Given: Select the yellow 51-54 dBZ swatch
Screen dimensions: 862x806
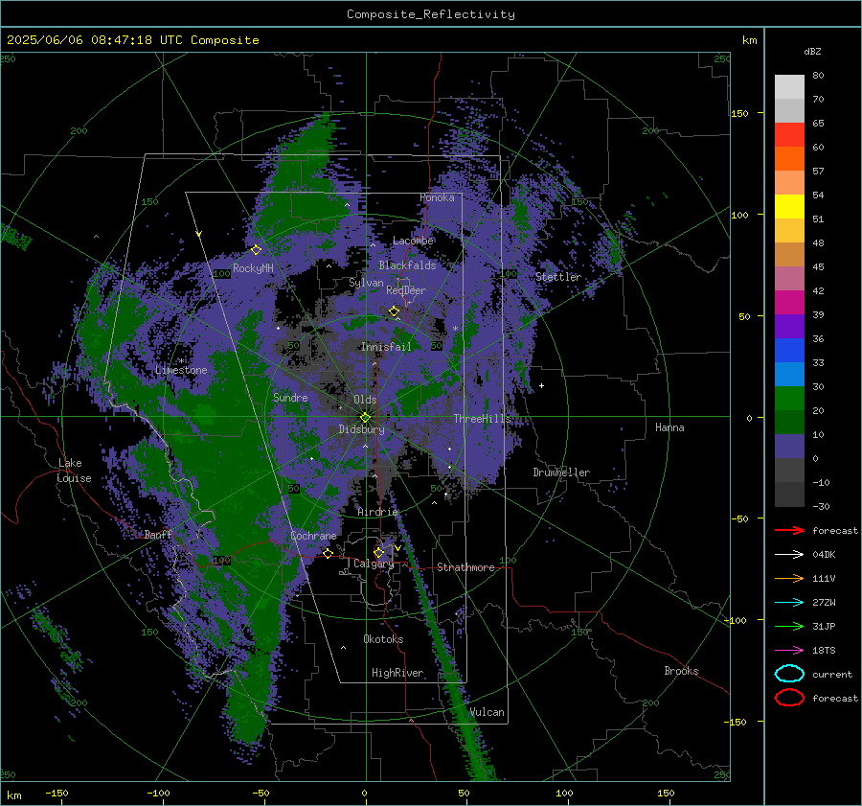Looking at the screenshot, I should point(789,206).
